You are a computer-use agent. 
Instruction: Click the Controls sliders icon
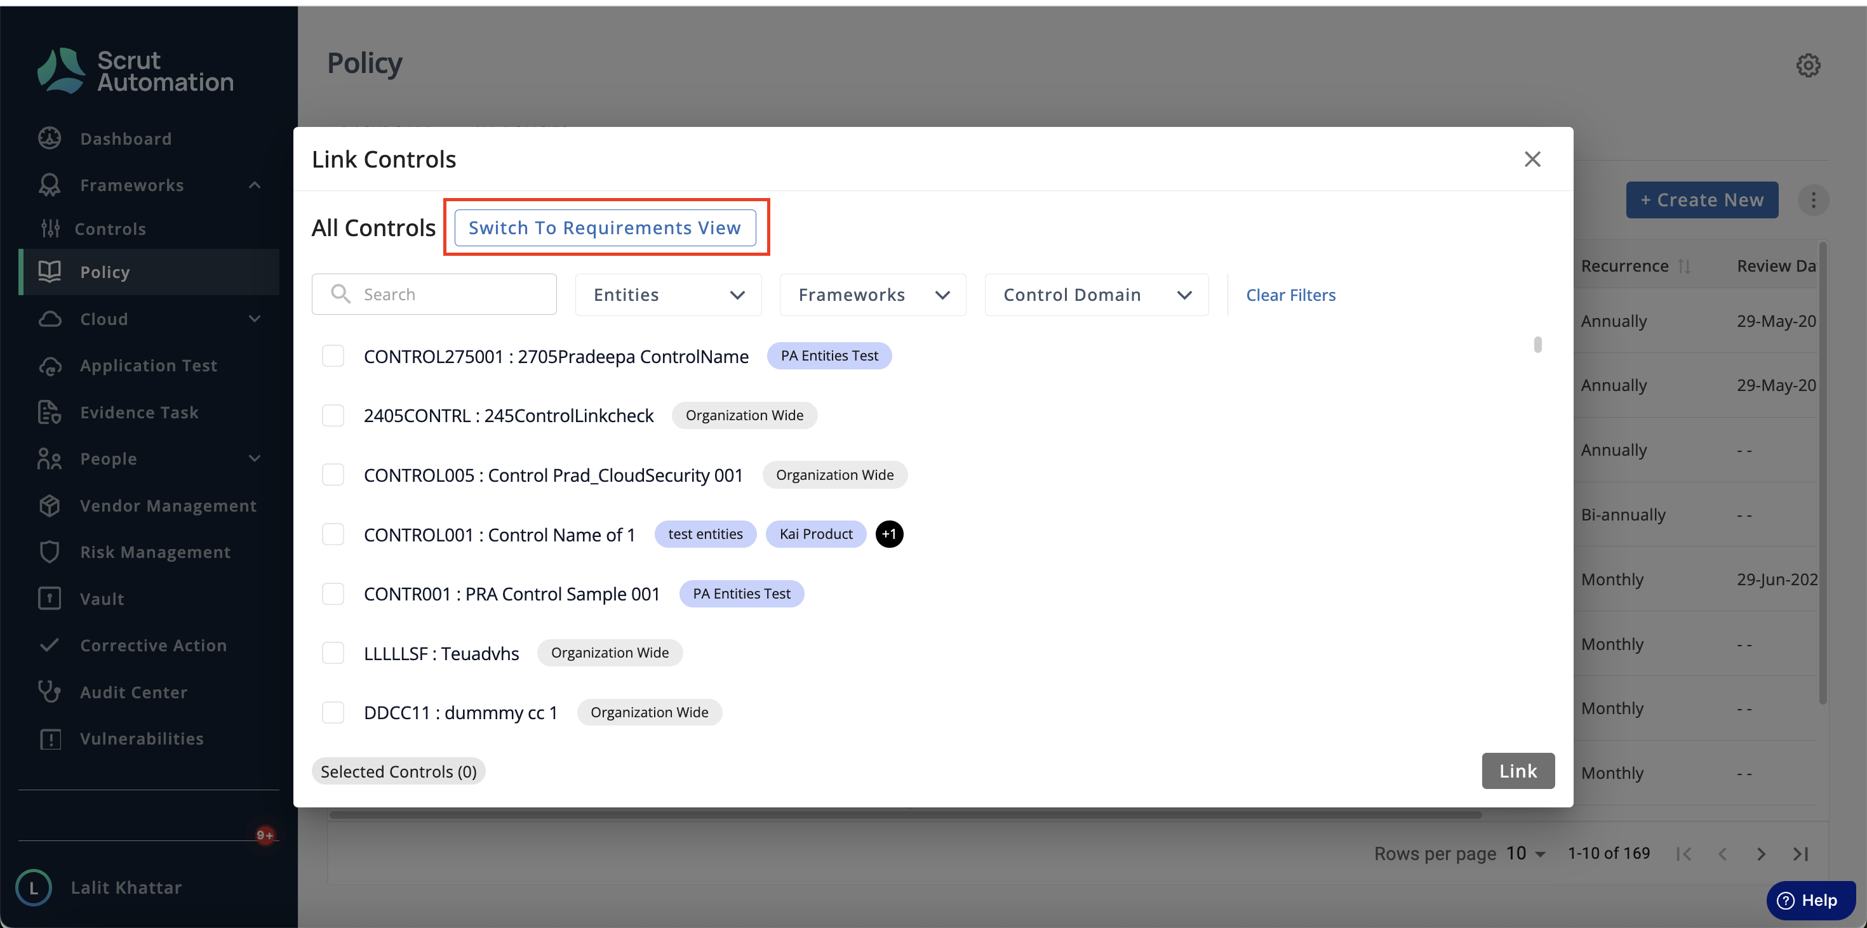click(50, 229)
